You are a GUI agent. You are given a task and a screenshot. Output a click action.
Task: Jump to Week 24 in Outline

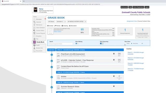pyautogui.click(x=136, y=59)
